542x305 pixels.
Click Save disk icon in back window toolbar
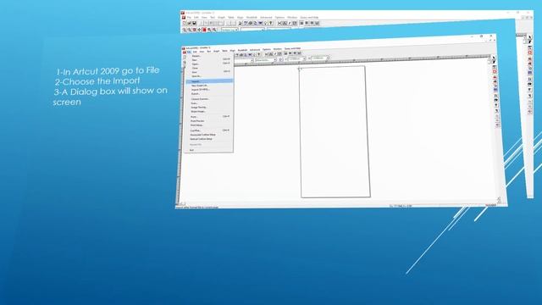click(x=194, y=23)
